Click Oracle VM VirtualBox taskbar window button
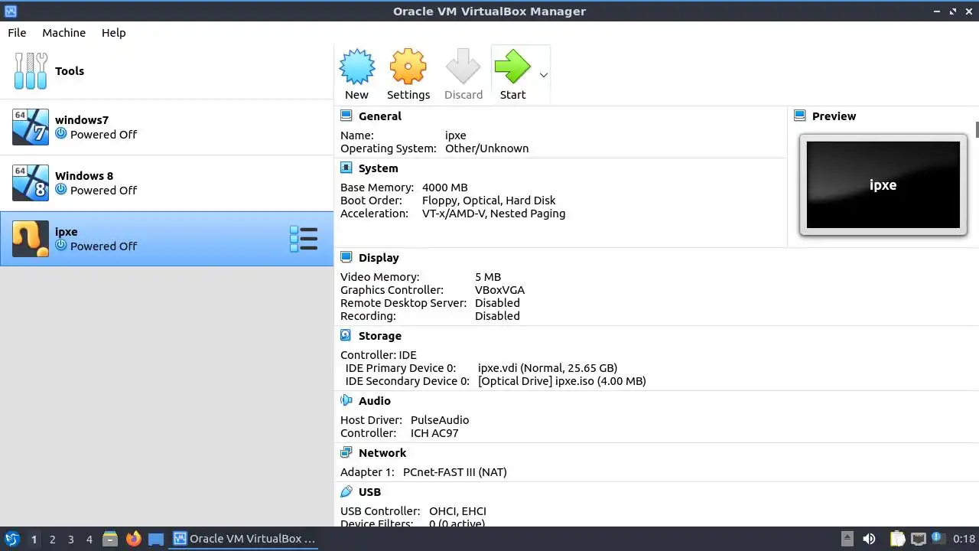This screenshot has width=979, height=551. (244, 539)
